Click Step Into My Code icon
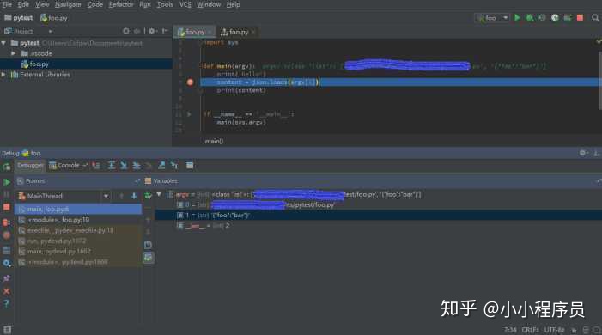602x335 pixels. click(137, 166)
